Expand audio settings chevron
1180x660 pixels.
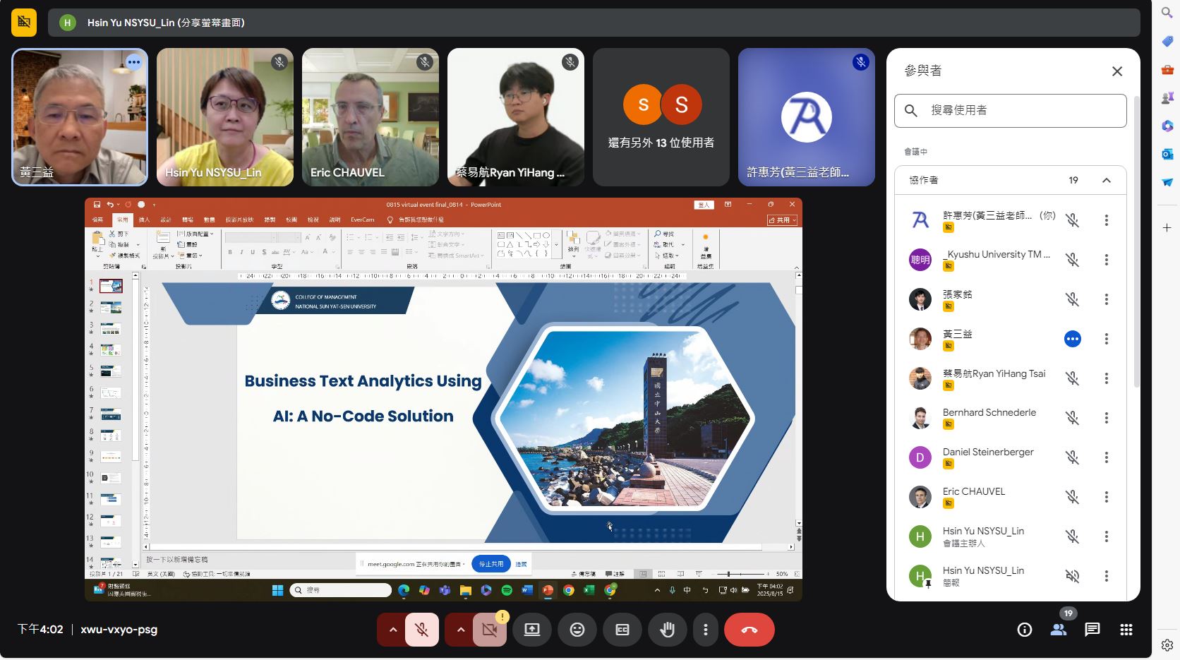click(392, 630)
